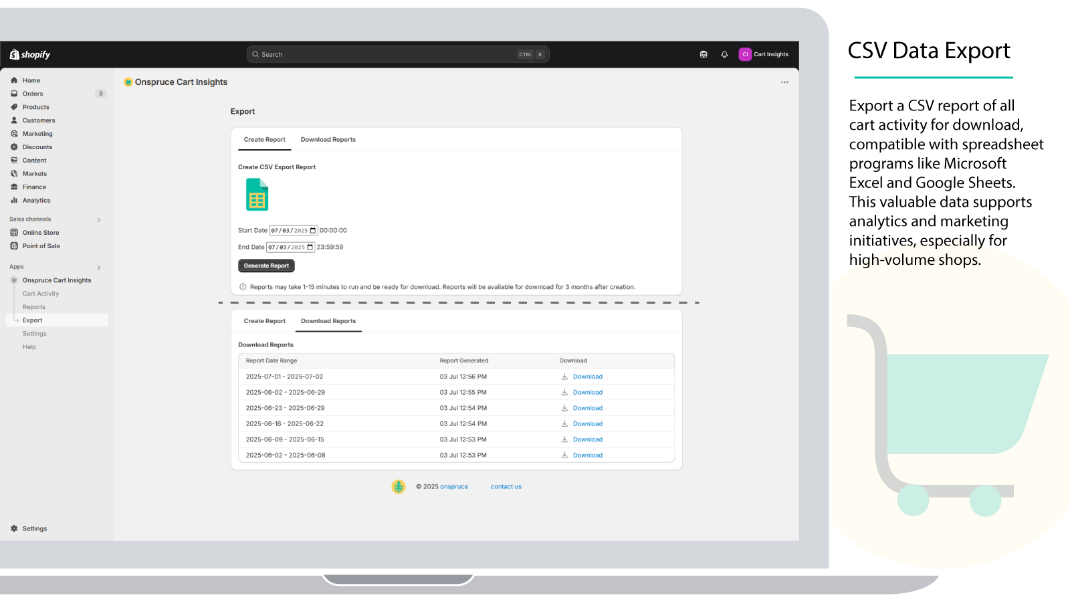Click the download icon beside the 2025-06-16 report
Viewport: 1070px width, 602px height.
pyautogui.click(x=564, y=423)
